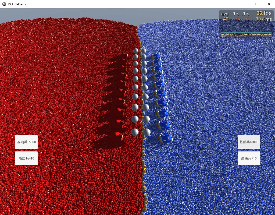Close the DOTS-Demo window
Image resolution: width=275 pixels, height=215 pixels.
coord(269,4)
